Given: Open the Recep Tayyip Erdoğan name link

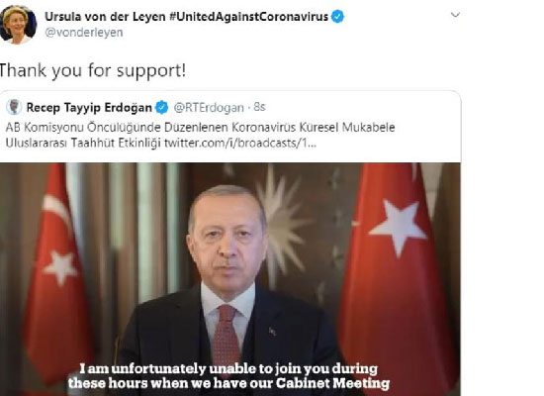Looking at the screenshot, I should 89,107.
